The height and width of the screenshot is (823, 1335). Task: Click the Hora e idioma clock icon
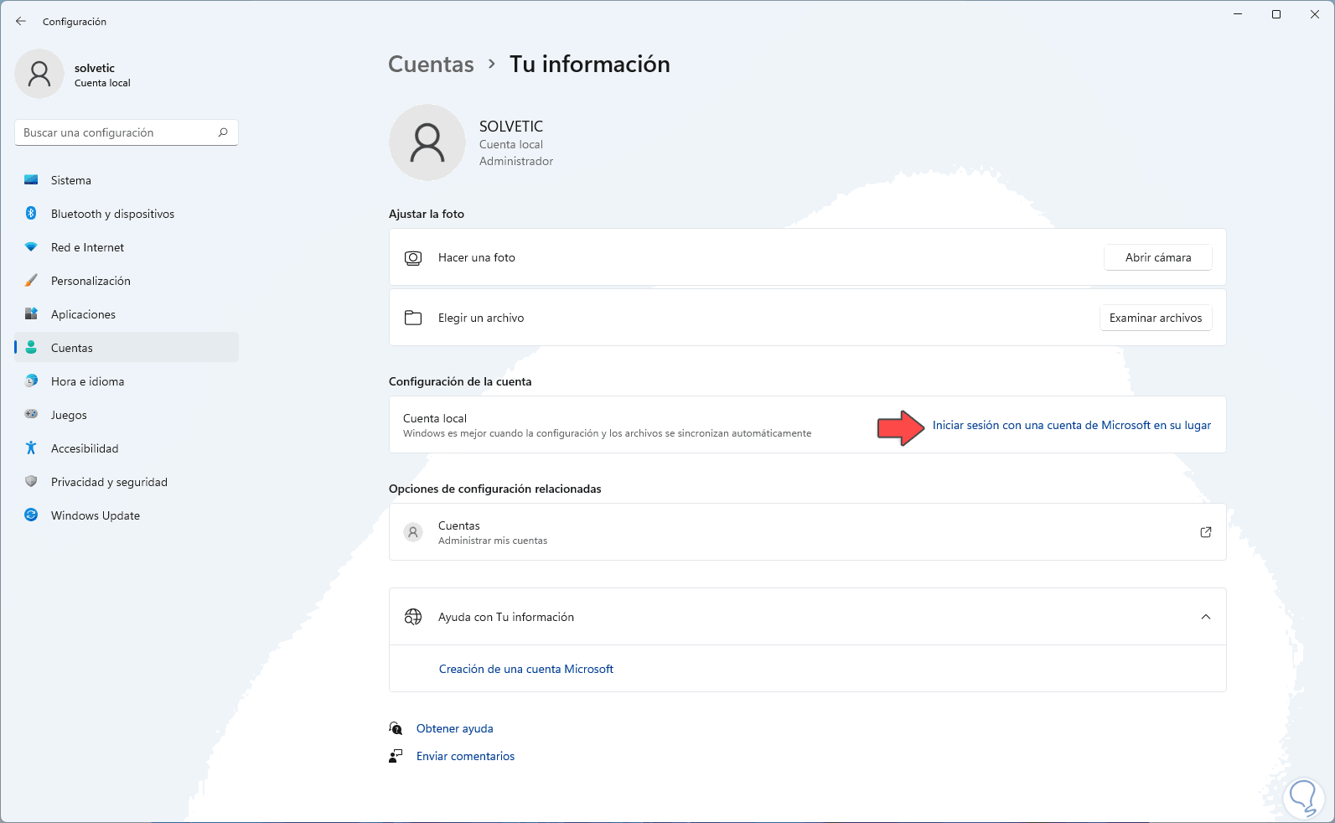click(31, 381)
